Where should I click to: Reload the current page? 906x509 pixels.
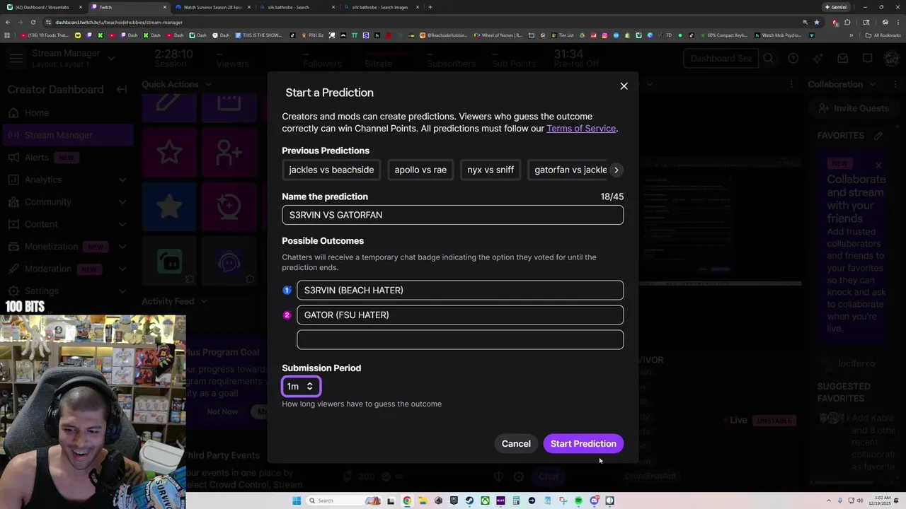33,22
